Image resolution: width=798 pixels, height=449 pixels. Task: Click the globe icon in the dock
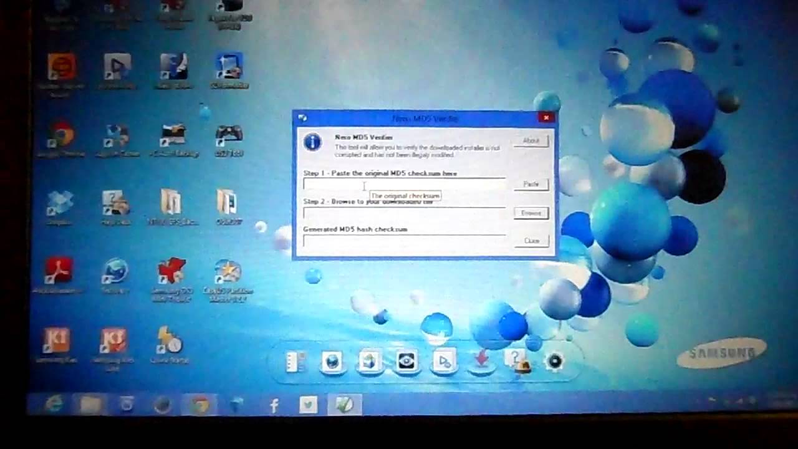[332, 362]
